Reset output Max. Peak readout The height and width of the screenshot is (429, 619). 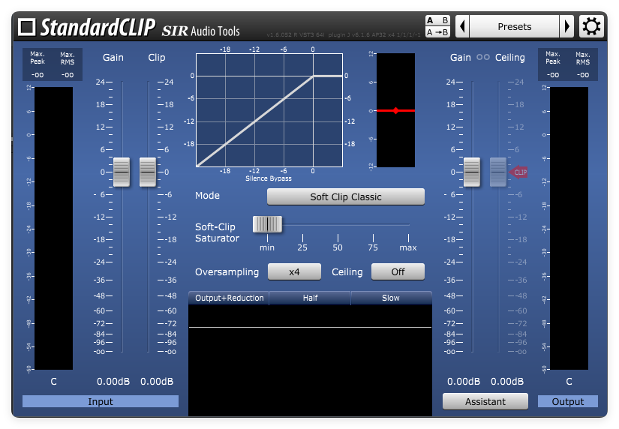click(553, 75)
